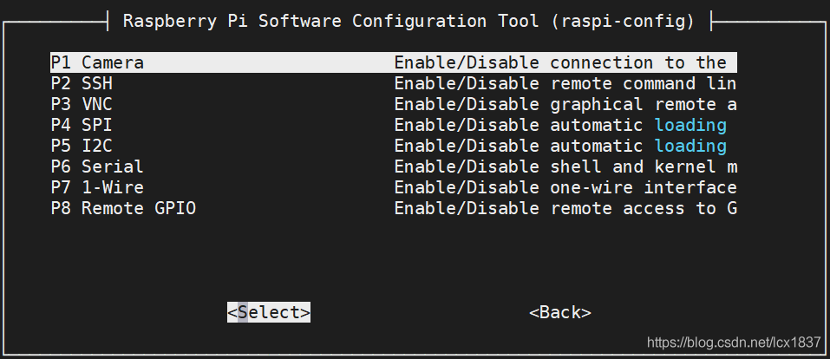Viewport: 830px width, 359px height.
Task: Select the P5 I2C option
Action: [82, 146]
